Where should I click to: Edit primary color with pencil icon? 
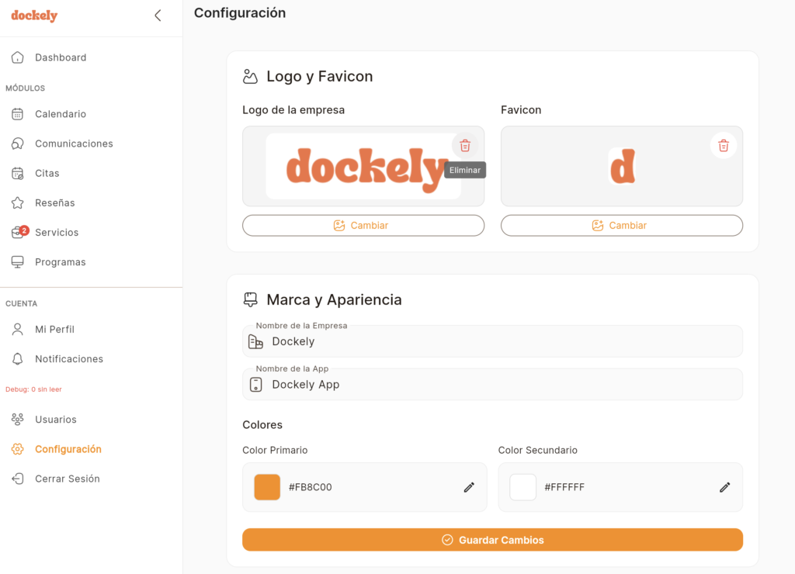pyautogui.click(x=469, y=487)
